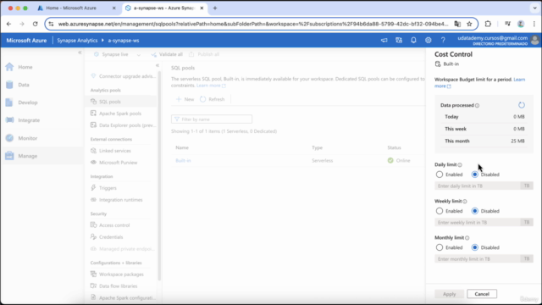Viewport: 542px width, 305px height.
Task: Bookmark this page with the star icon
Action: (x=469, y=24)
